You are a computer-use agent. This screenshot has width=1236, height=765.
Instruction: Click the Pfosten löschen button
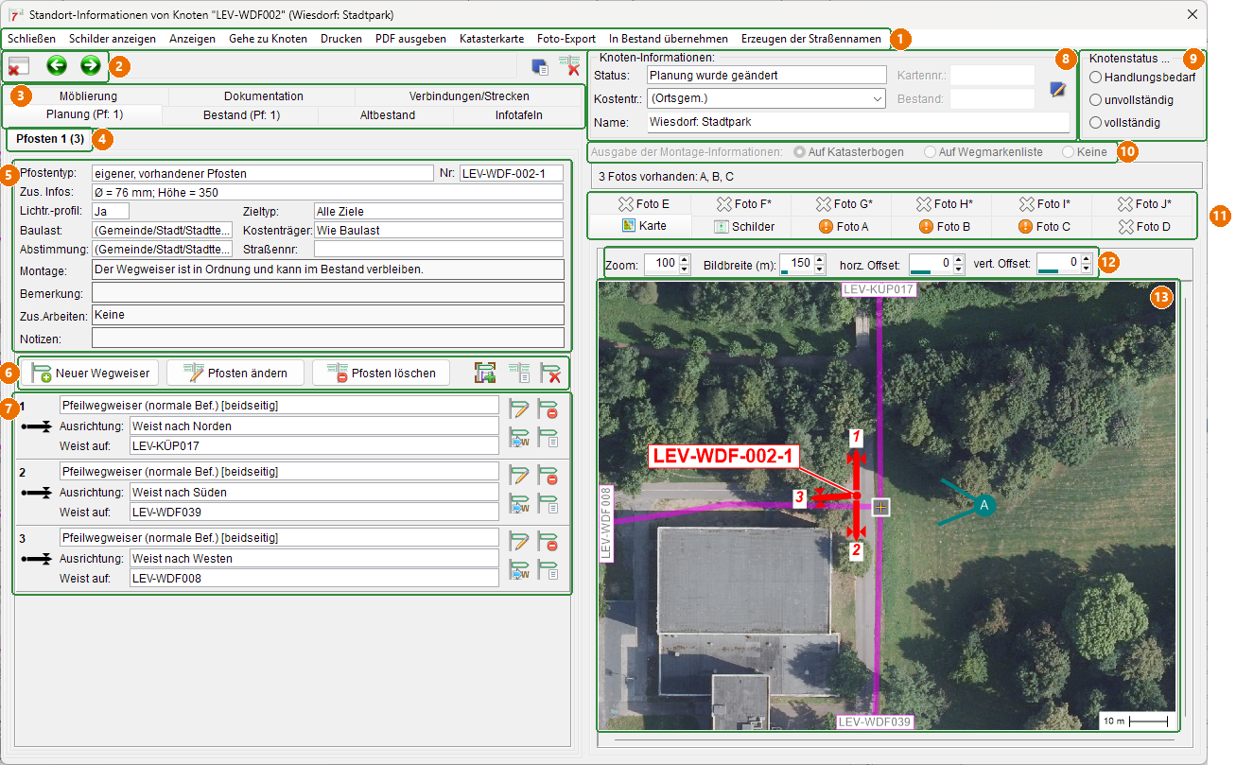click(381, 373)
